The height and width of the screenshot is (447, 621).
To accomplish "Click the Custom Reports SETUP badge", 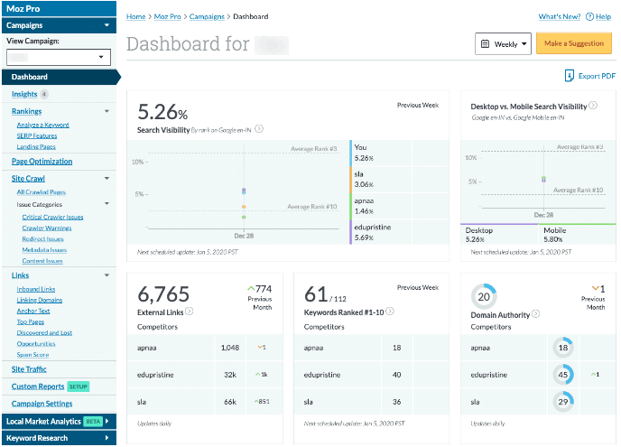I will (x=78, y=386).
